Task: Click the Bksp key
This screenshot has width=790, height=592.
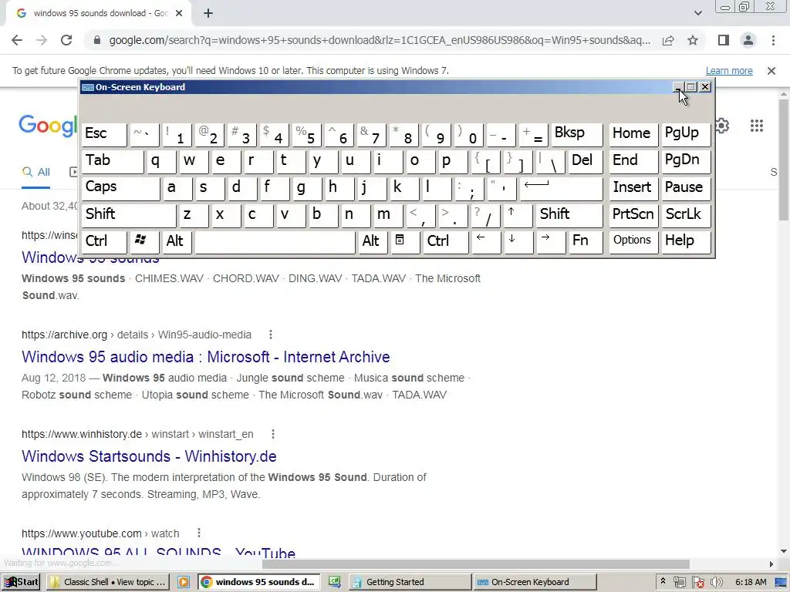Action: [x=576, y=134]
